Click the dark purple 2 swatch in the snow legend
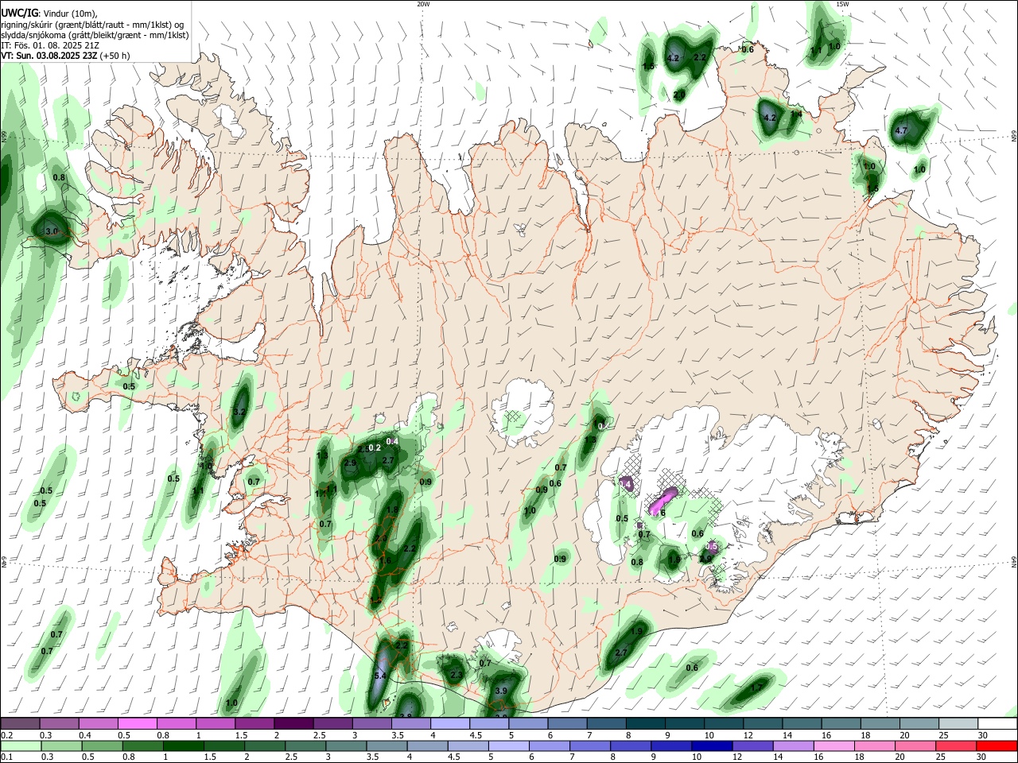 click(x=293, y=724)
